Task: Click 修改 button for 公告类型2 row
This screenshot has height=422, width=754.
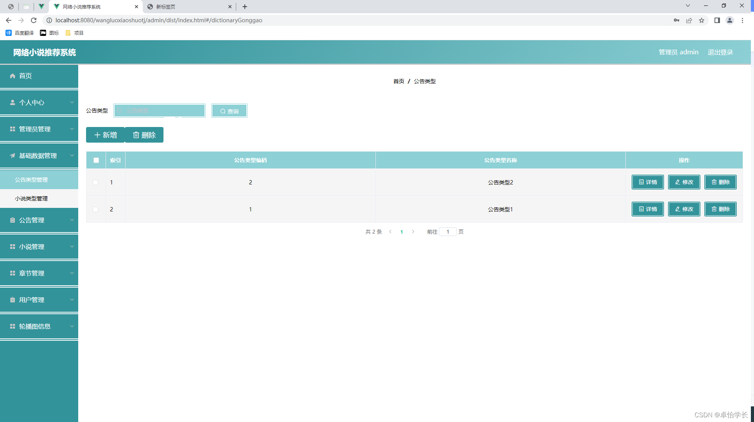Action: coord(684,182)
